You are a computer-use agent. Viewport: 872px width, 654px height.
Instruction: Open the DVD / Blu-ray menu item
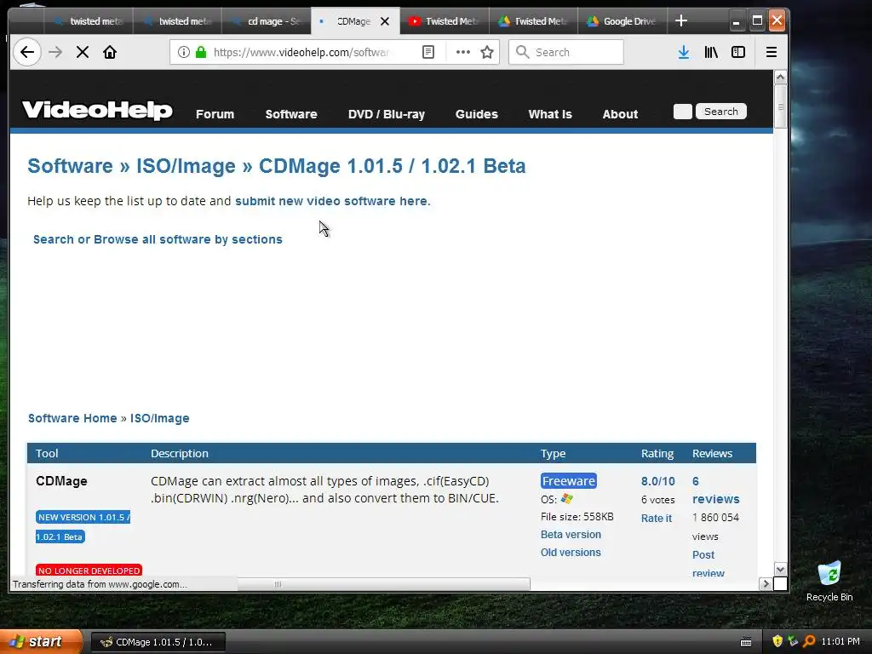tap(387, 114)
